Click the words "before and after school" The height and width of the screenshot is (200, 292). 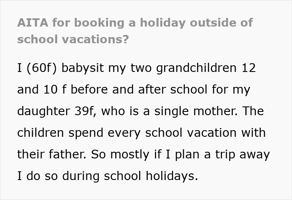point(139,89)
